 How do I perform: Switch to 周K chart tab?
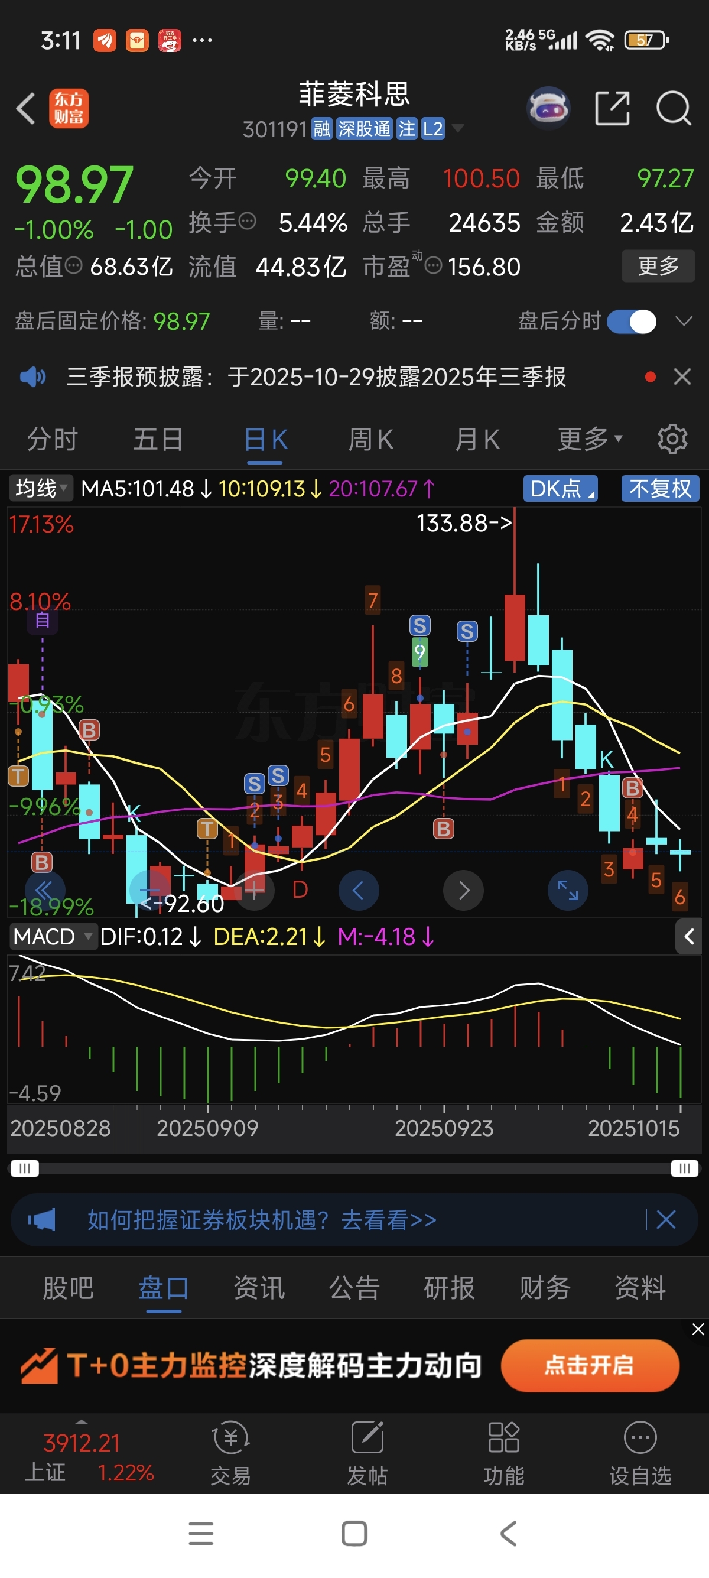coord(371,439)
